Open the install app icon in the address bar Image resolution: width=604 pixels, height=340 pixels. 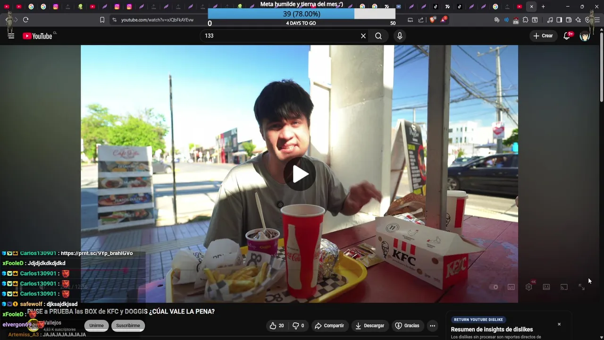(410, 20)
